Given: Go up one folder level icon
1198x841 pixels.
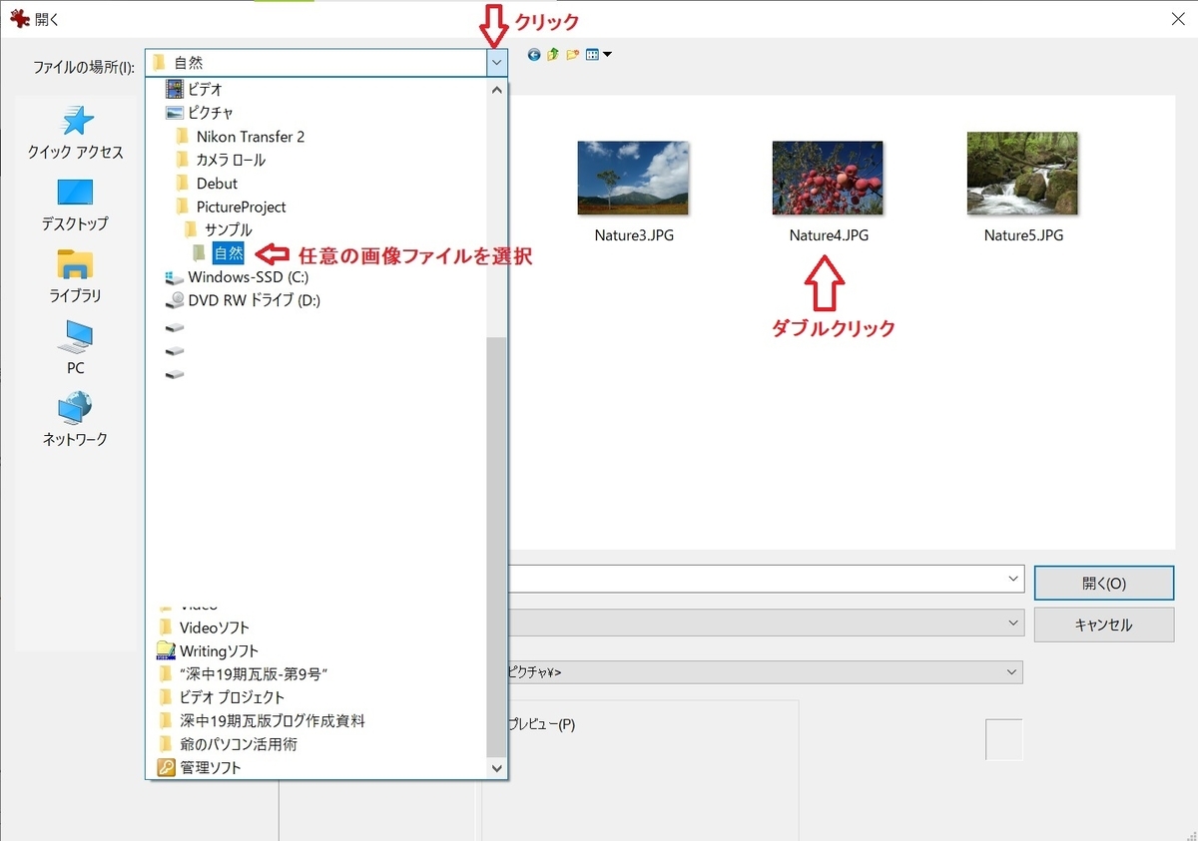Looking at the screenshot, I should coord(552,55).
